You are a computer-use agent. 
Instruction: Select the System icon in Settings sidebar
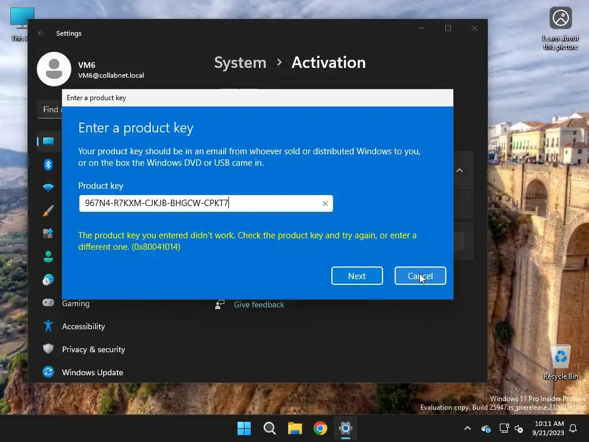(x=48, y=142)
